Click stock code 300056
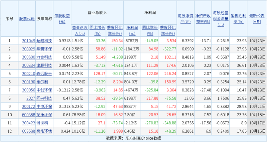267x142 pixels. pyautogui.click(x=28, y=90)
